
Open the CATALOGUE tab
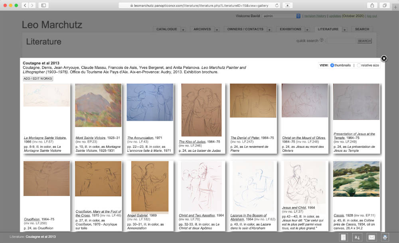[167, 29]
